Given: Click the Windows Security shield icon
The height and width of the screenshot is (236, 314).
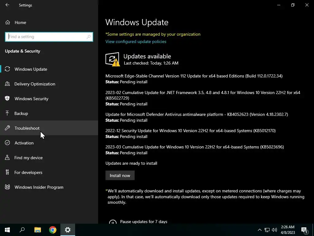Looking at the screenshot, I should (x=7, y=99).
